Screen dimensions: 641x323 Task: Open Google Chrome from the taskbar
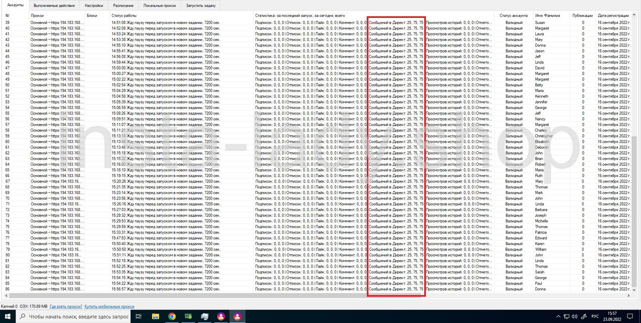click(x=172, y=316)
